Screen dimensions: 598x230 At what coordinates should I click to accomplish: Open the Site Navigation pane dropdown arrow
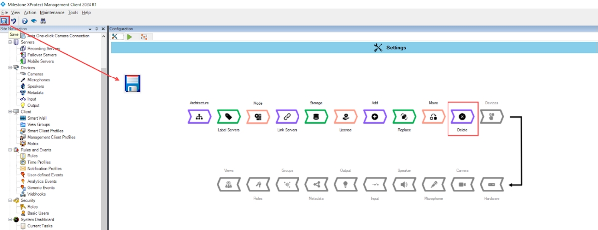point(90,29)
